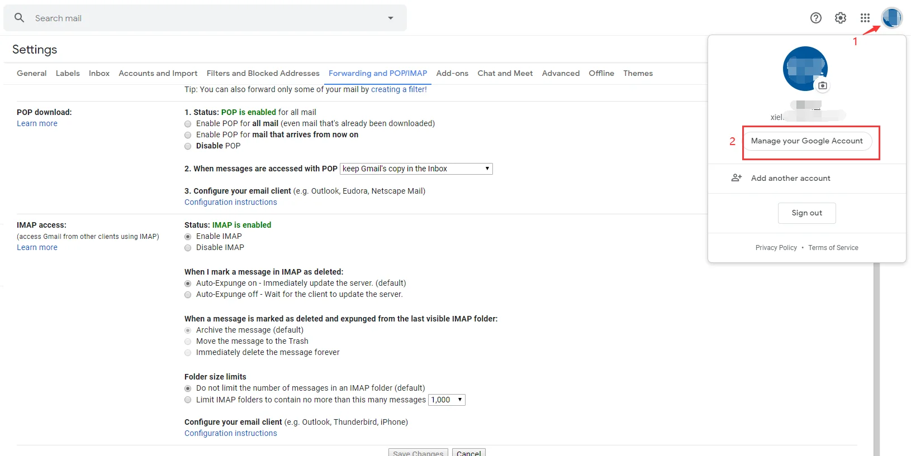Click the camera icon on profile picture
Screen dimensions: 911x456
823,86
